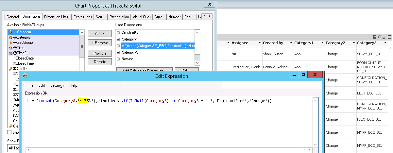Viewport: 393px width, 153px height.
Task: Expand the CreatedBy dimension node
Action: (118, 33)
